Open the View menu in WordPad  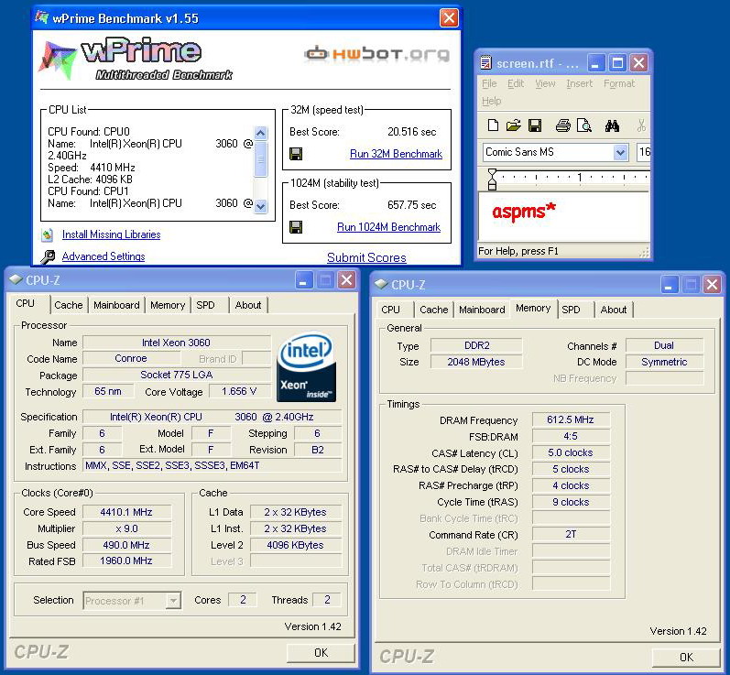pyautogui.click(x=545, y=83)
